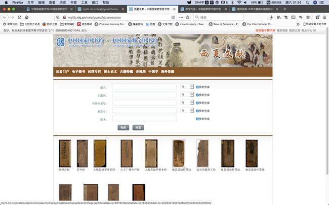Click the browser back arrow button
The image size is (329, 205).
click(x=5, y=17)
